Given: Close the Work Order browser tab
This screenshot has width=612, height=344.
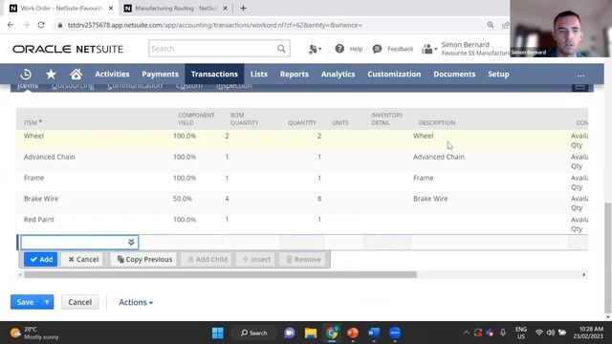Looking at the screenshot, I should 111,9.
